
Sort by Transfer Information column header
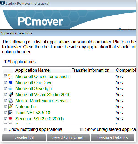pos(92,70)
